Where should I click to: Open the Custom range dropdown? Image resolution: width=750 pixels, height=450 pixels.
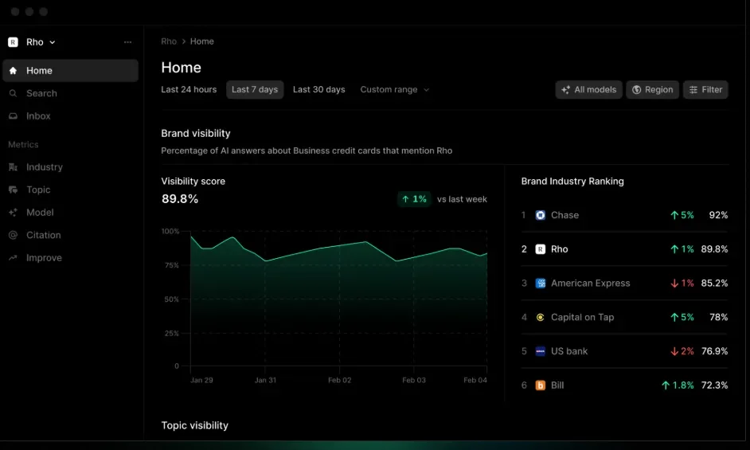point(395,89)
